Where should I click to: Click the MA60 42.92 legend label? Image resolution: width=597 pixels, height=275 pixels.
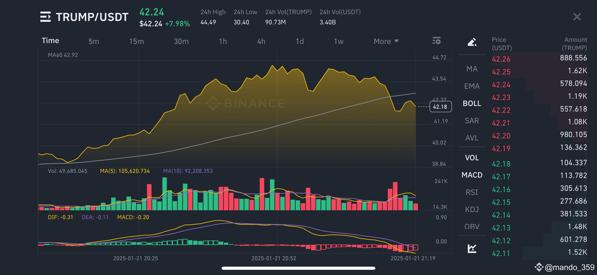[x=63, y=55]
